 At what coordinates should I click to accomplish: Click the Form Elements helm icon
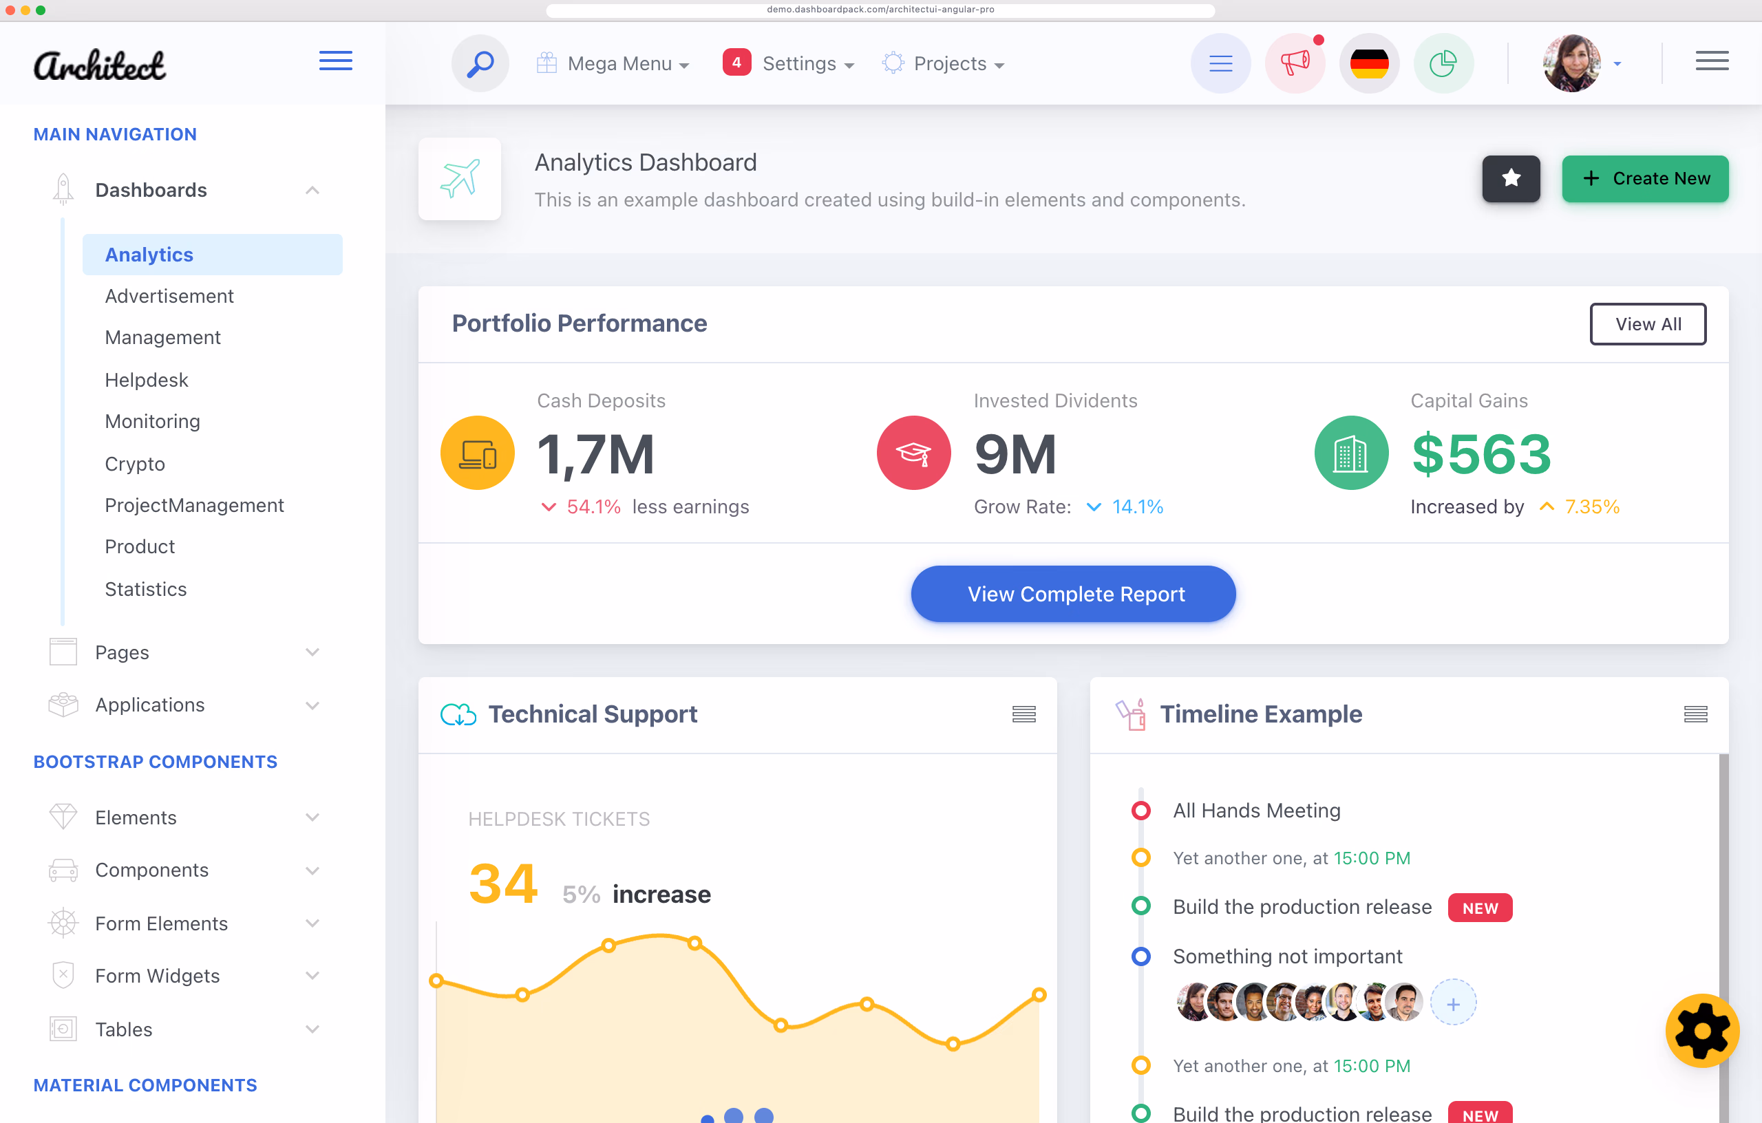63,923
